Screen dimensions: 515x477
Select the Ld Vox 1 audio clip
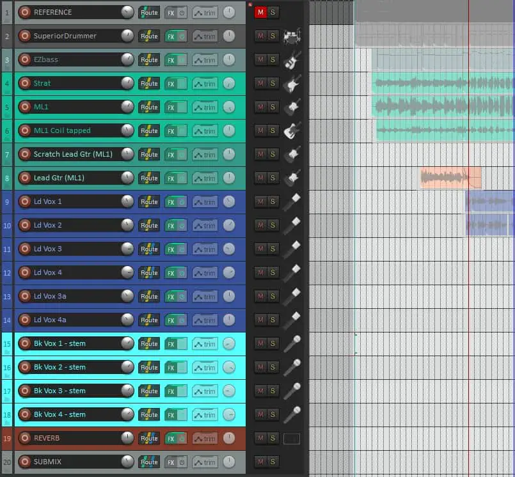(490, 201)
